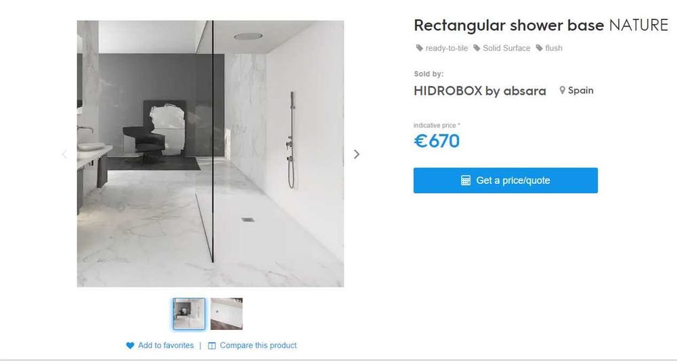Add to favorites link
This screenshot has width=677, height=361.
[166, 345]
